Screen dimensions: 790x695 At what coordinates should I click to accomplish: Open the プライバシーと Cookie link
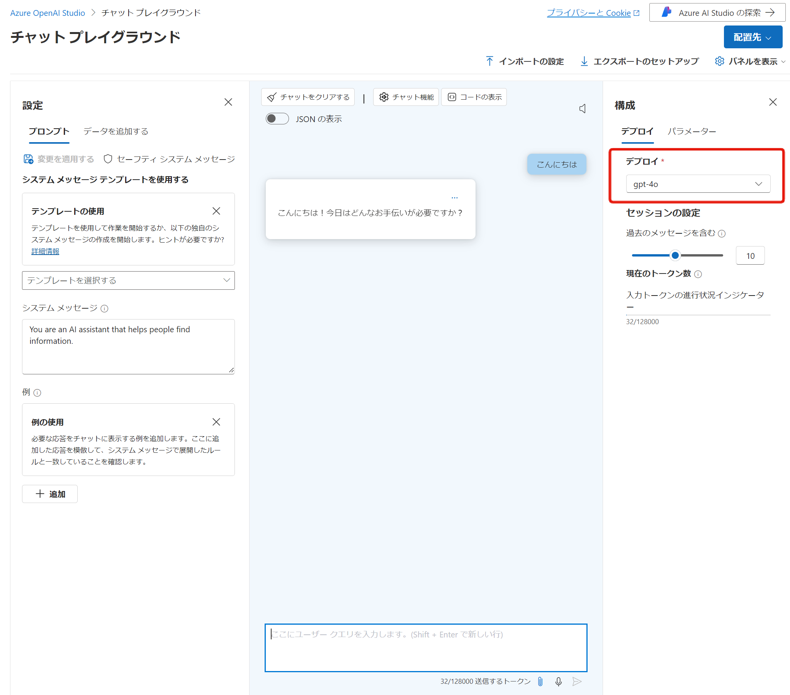(593, 13)
